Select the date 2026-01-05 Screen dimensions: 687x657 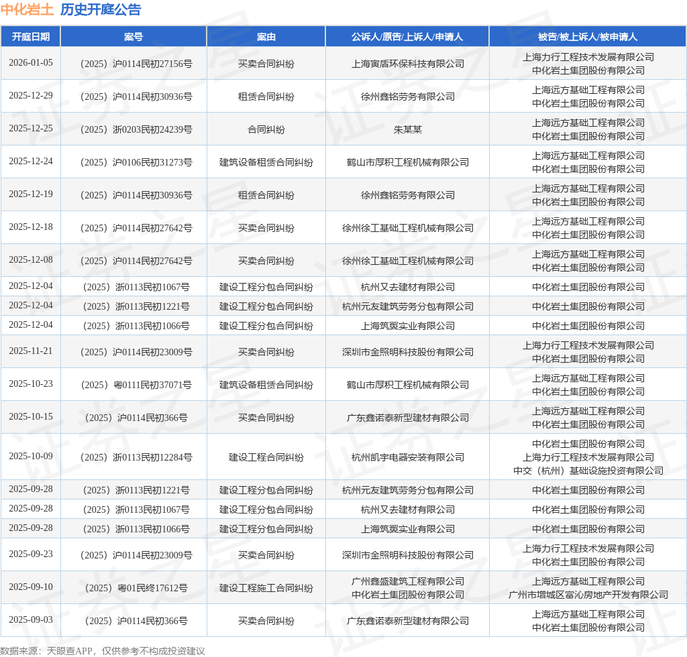click(x=31, y=62)
